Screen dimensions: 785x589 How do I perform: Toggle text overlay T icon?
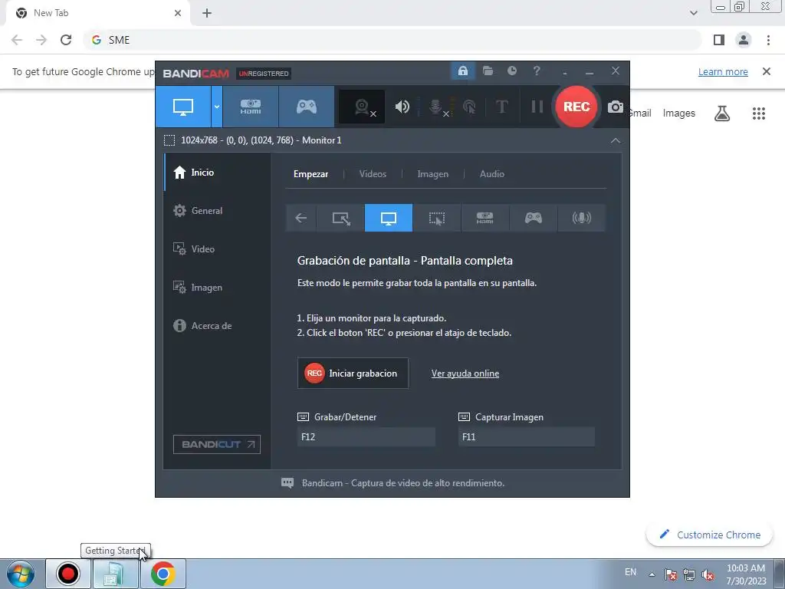click(501, 107)
